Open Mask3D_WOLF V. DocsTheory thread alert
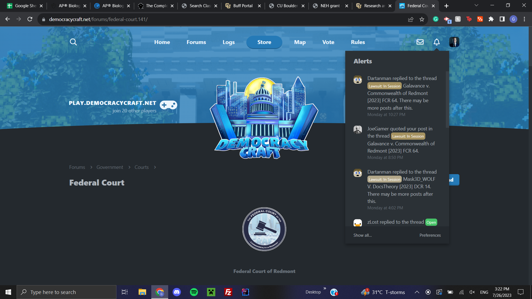Viewport: 532px width, 299px height. (402, 187)
